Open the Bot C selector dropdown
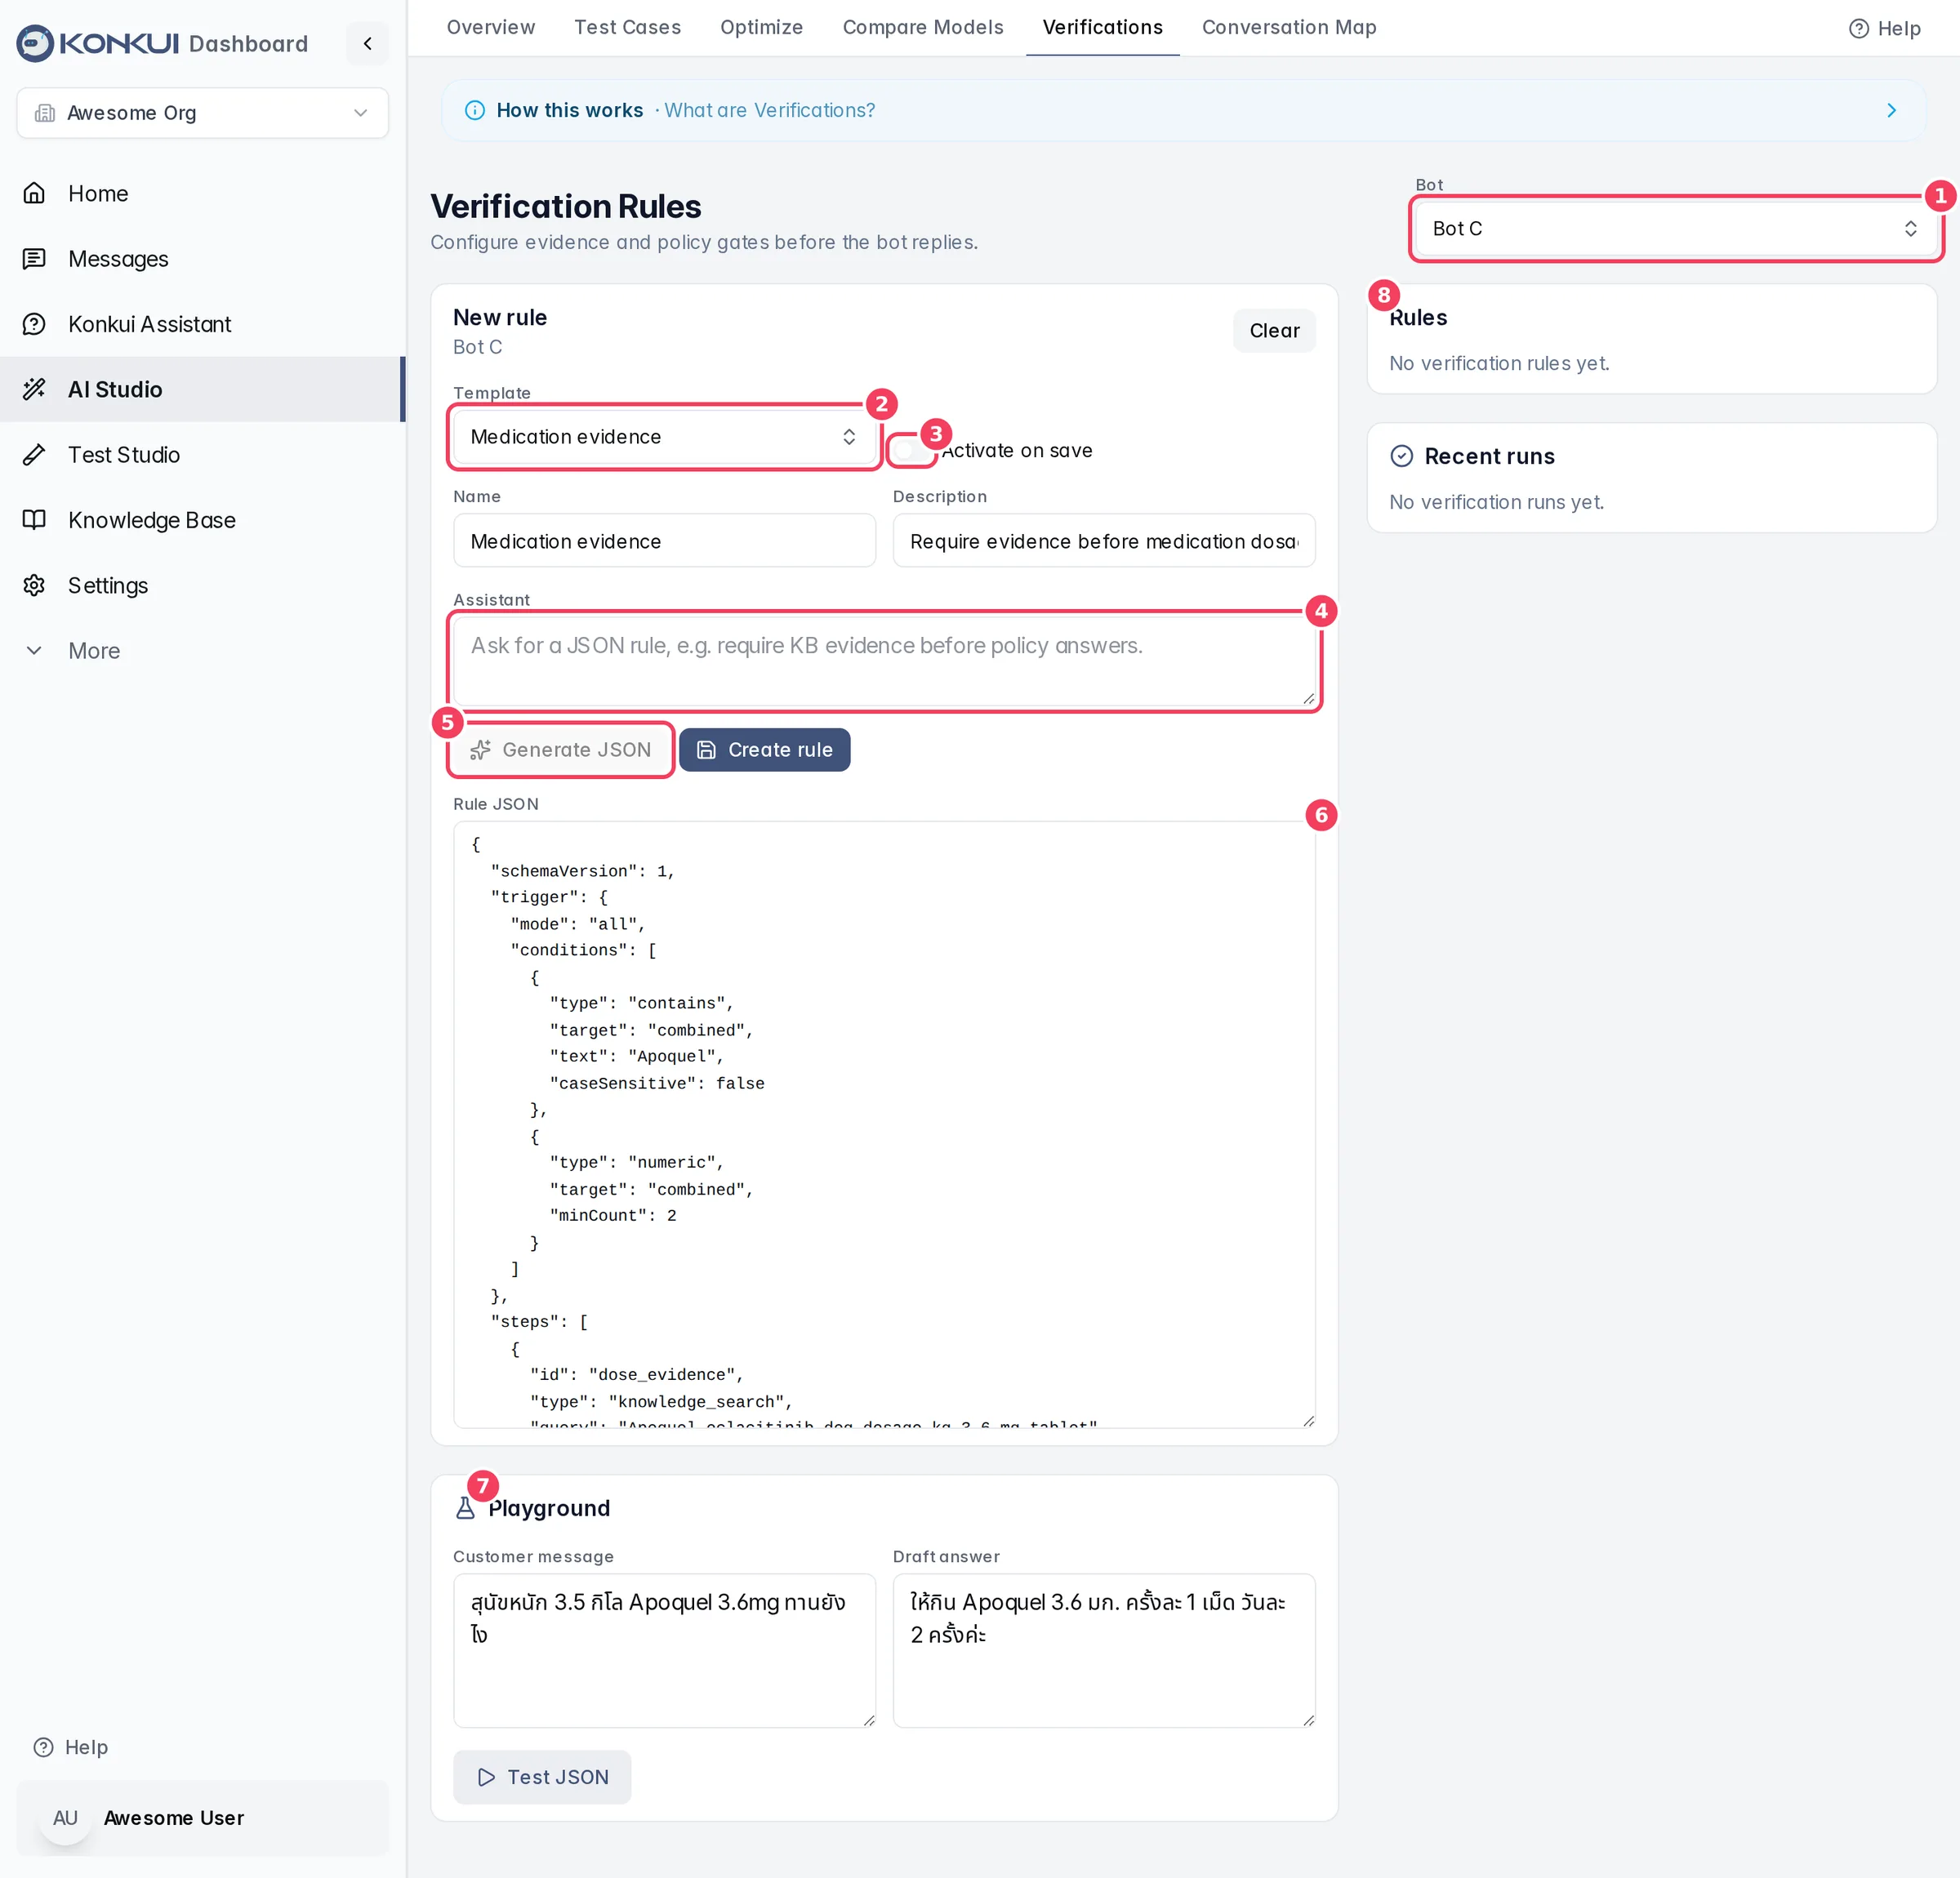This screenshot has height=1878, width=1960. pyautogui.click(x=1675, y=228)
